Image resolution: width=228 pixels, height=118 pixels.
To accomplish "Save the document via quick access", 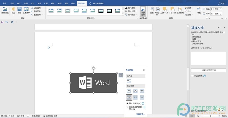I will (2, 22).
